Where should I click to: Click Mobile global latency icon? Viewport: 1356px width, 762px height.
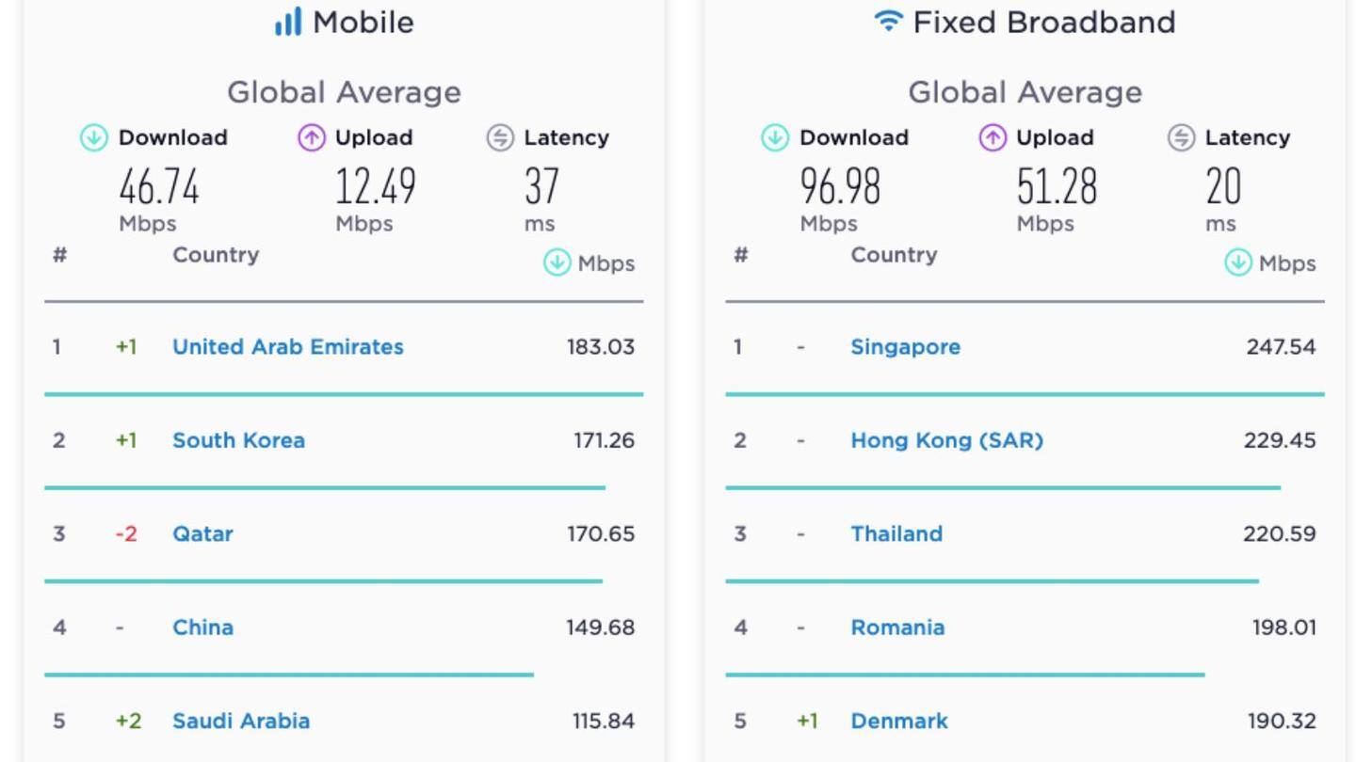point(500,138)
